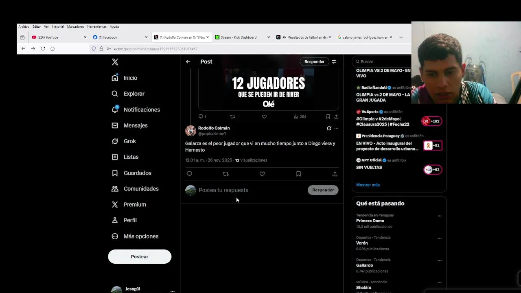Click Responder button in Post header

coord(315,61)
